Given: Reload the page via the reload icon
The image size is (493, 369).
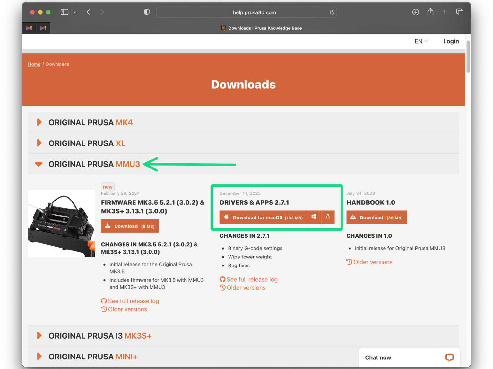Looking at the screenshot, I should tap(332, 12).
